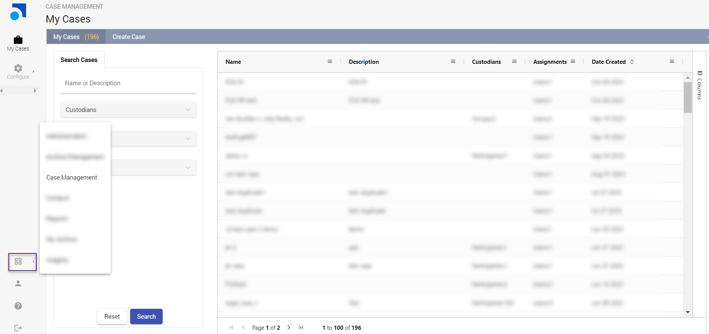Expand sidebar with right arrow
The height and width of the screenshot is (334, 709).
tap(35, 91)
